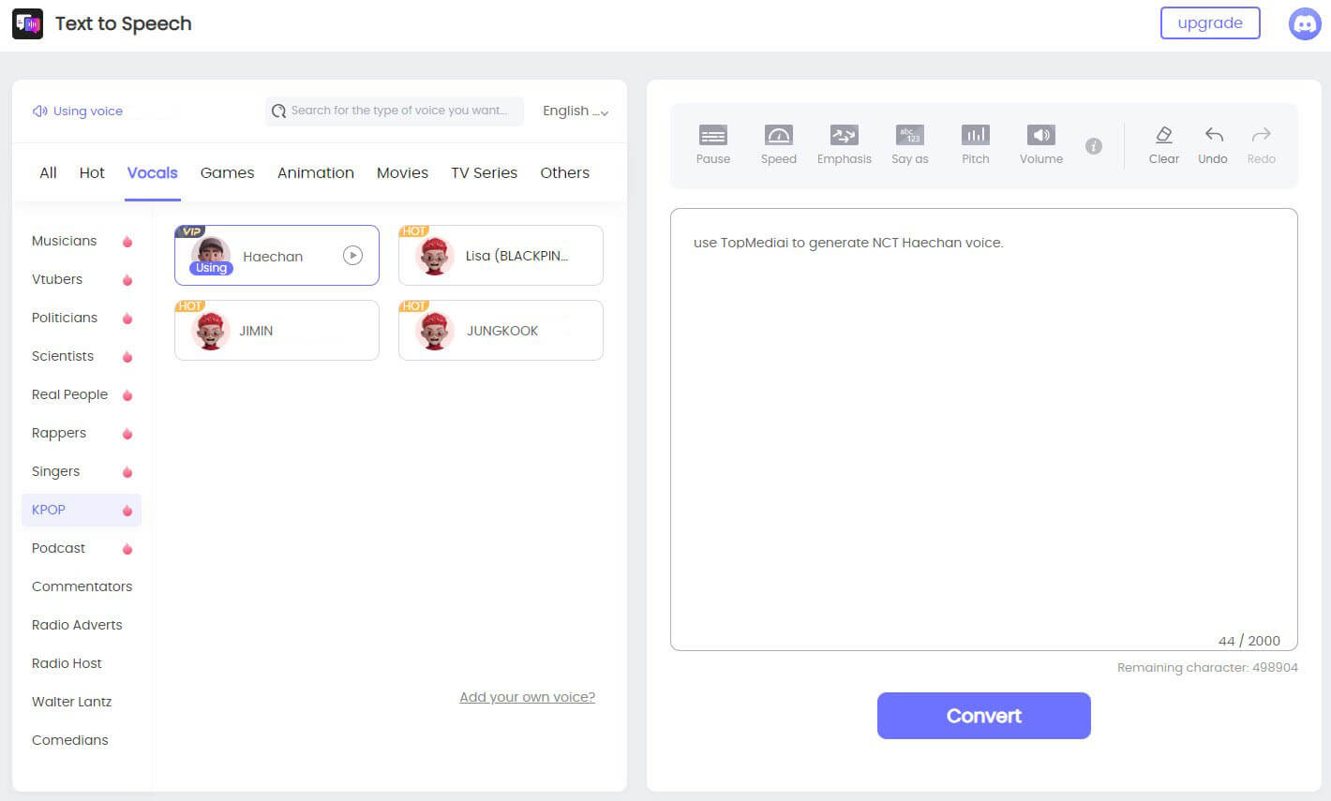This screenshot has width=1331, height=801.
Task: Choose the Podcast category
Action: [x=58, y=548]
